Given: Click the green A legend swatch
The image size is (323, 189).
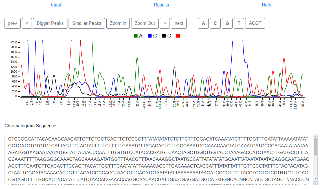Looking at the screenshot, I should pyautogui.click(x=136, y=36).
